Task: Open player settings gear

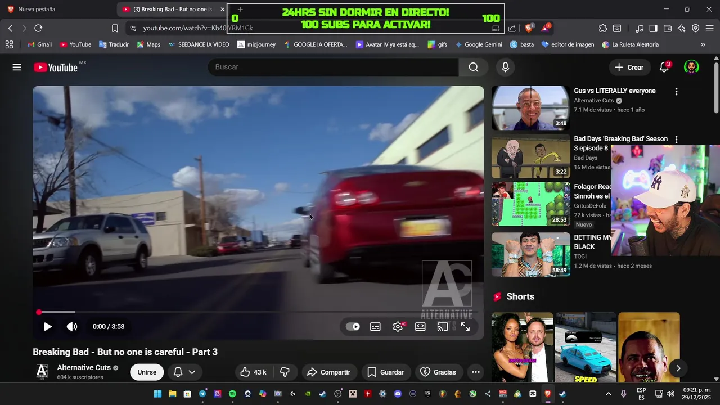Action: click(x=398, y=326)
